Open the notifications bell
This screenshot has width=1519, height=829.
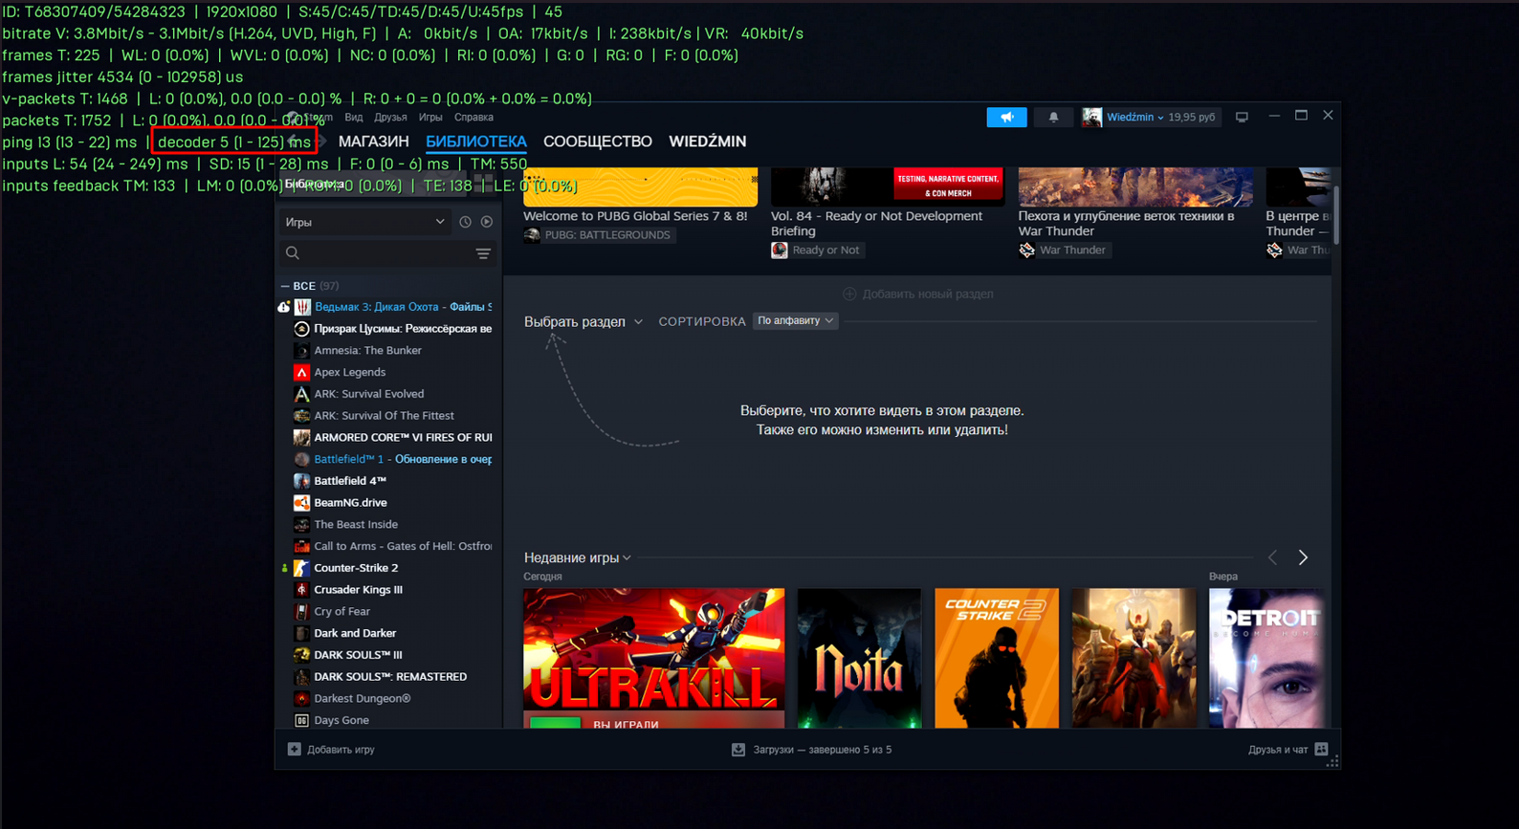1053,117
